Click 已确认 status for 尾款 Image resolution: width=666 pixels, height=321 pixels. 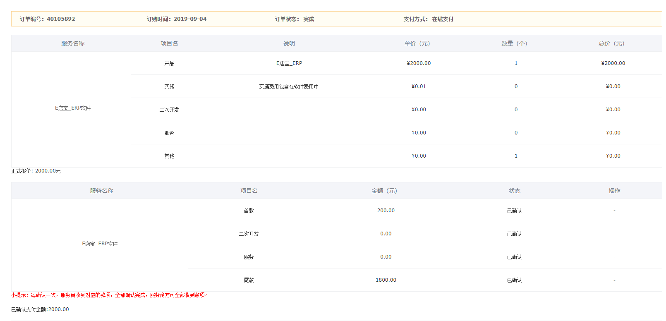(x=515, y=280)
